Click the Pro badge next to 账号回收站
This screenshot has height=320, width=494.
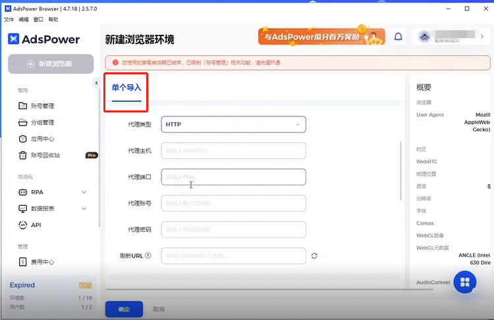[92, 155]
